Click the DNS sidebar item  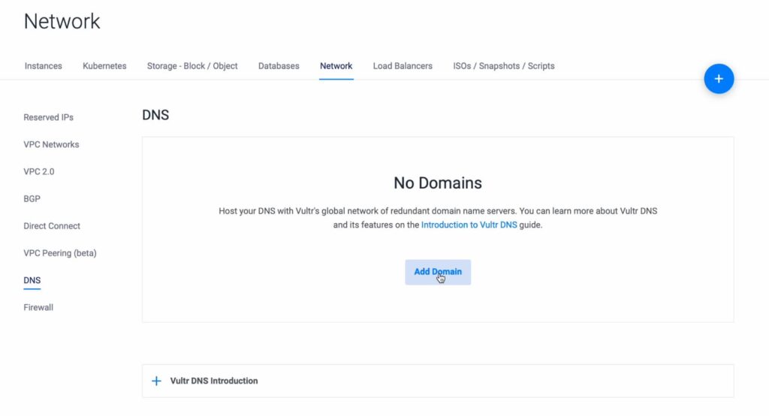click(32, 280)
